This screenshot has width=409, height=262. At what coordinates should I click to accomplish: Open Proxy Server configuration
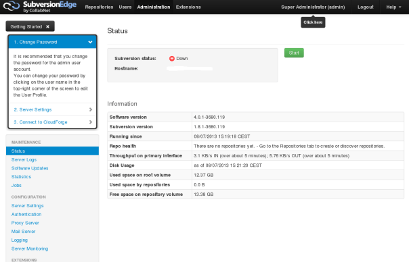[x=25, y=223]
